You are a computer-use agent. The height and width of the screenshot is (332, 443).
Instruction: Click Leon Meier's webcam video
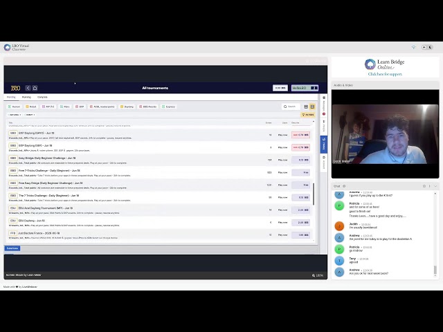point(385,134)
